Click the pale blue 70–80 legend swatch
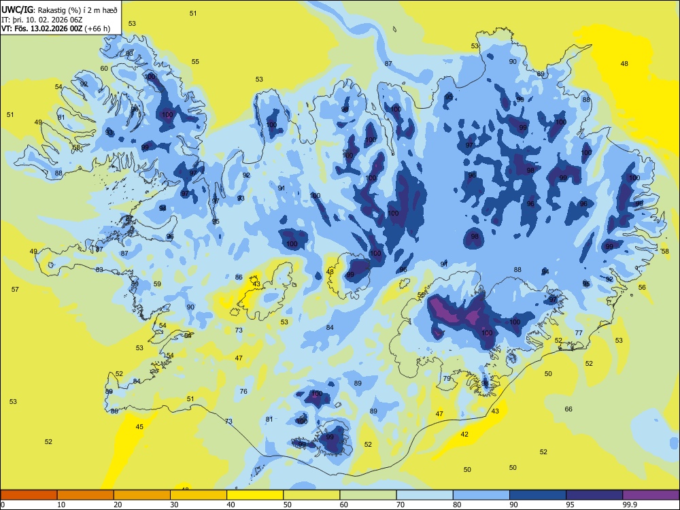Viewport: 680px width, 510px height. (x=424, y=495)
